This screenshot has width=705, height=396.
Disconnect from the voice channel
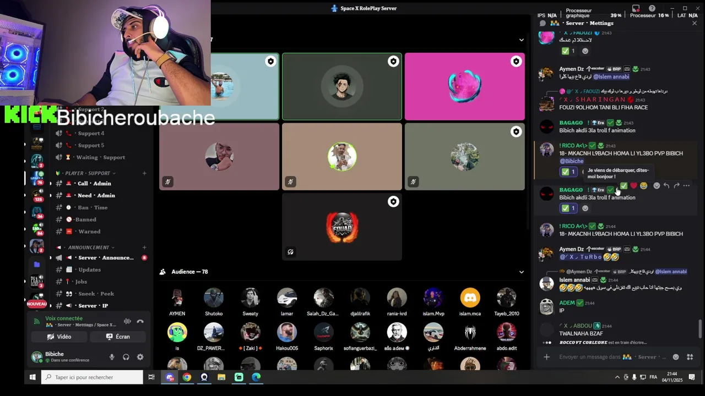pyautogui.click(x=140, y=321)
